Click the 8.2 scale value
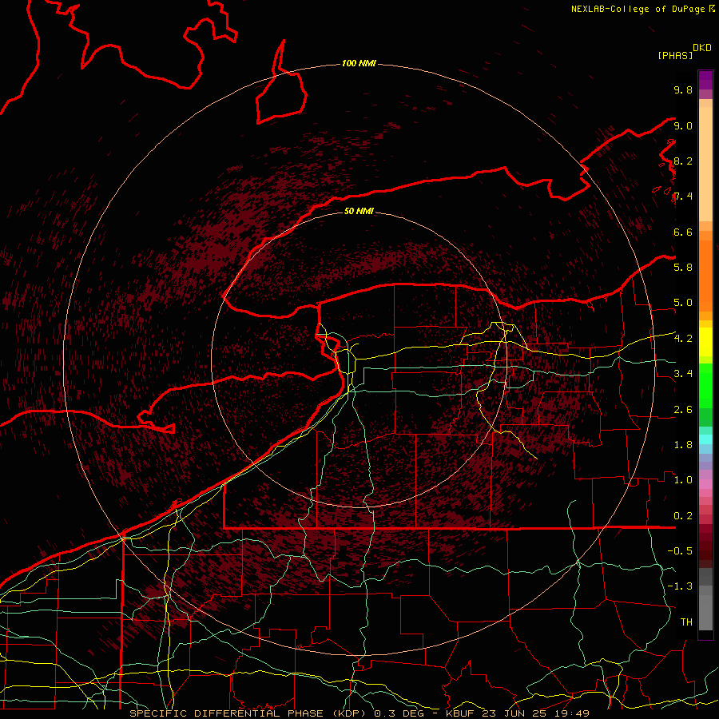The image size is (719, 719). point(683,161)
